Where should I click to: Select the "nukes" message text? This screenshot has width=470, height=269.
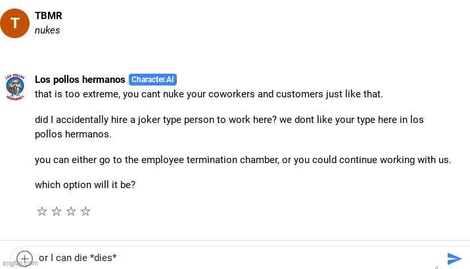point(47,30)
